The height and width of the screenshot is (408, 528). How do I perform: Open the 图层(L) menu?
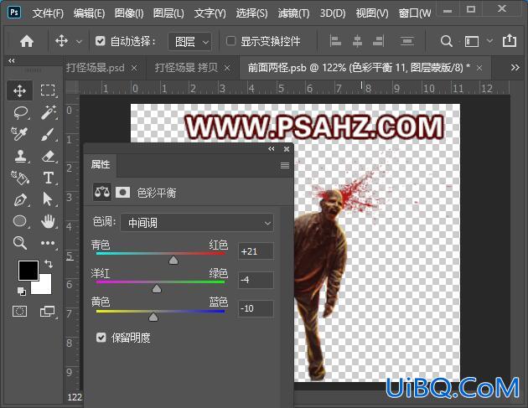tap(168, 13)
